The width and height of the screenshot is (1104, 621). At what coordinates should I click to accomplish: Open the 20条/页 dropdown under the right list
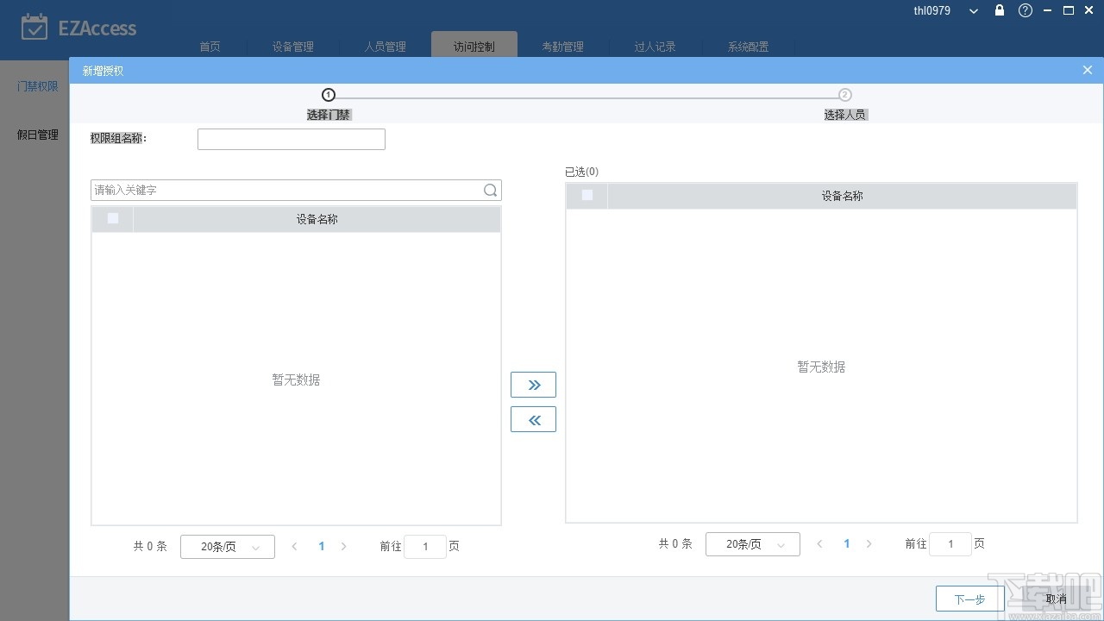752,543
